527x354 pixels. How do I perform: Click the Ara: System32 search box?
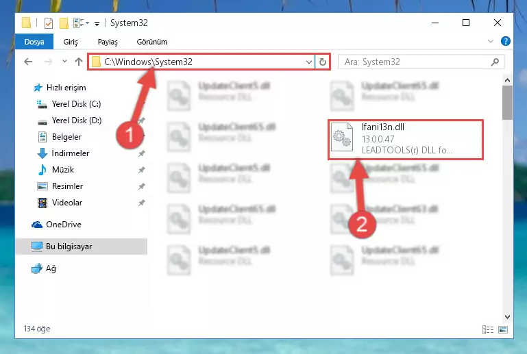421,62
